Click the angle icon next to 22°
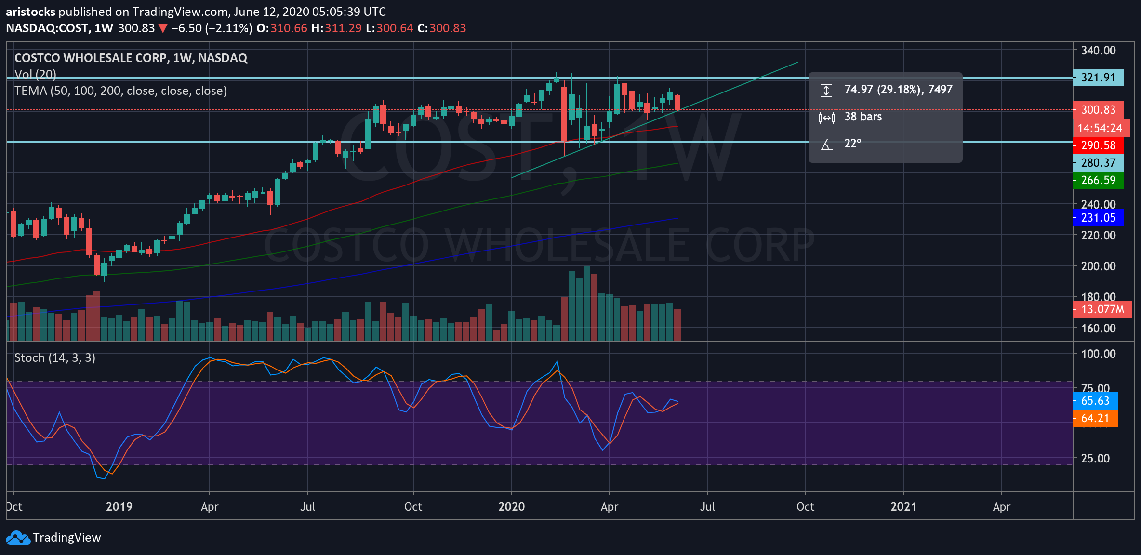1141x555 pixels. click(826, 144)
